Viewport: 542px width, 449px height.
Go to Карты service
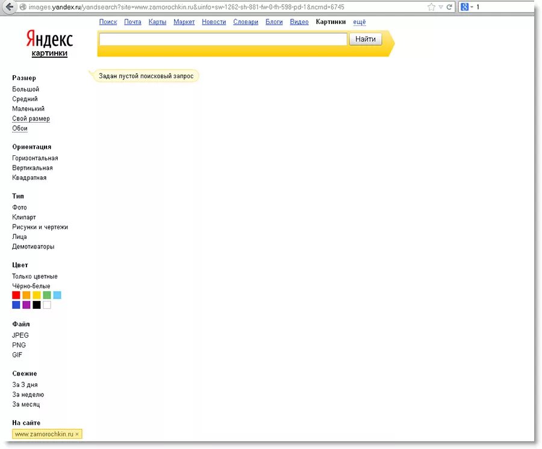[x=157, y=22]
